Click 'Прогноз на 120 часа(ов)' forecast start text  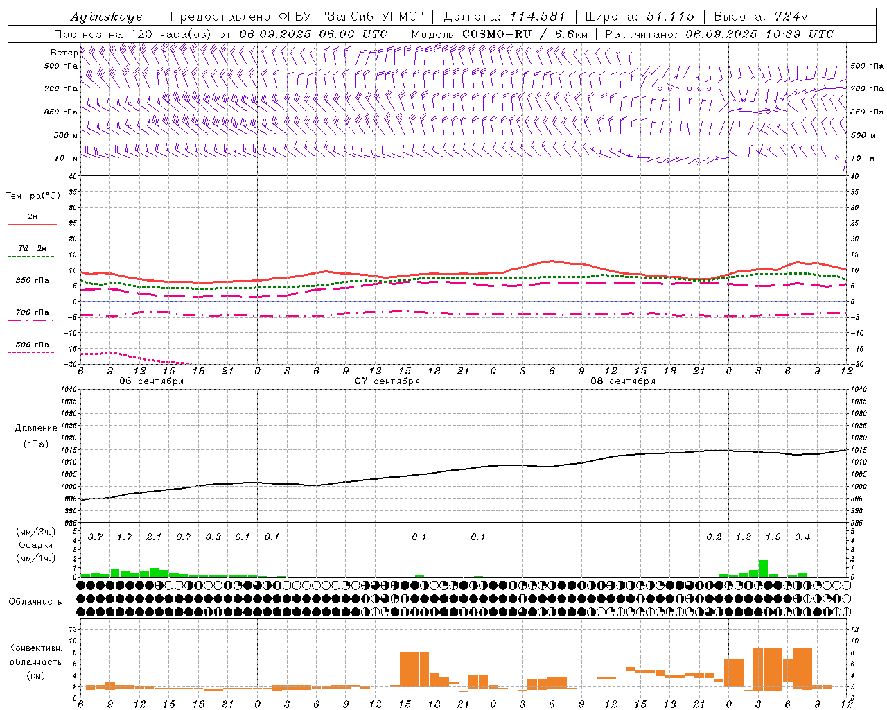(134, 34)
